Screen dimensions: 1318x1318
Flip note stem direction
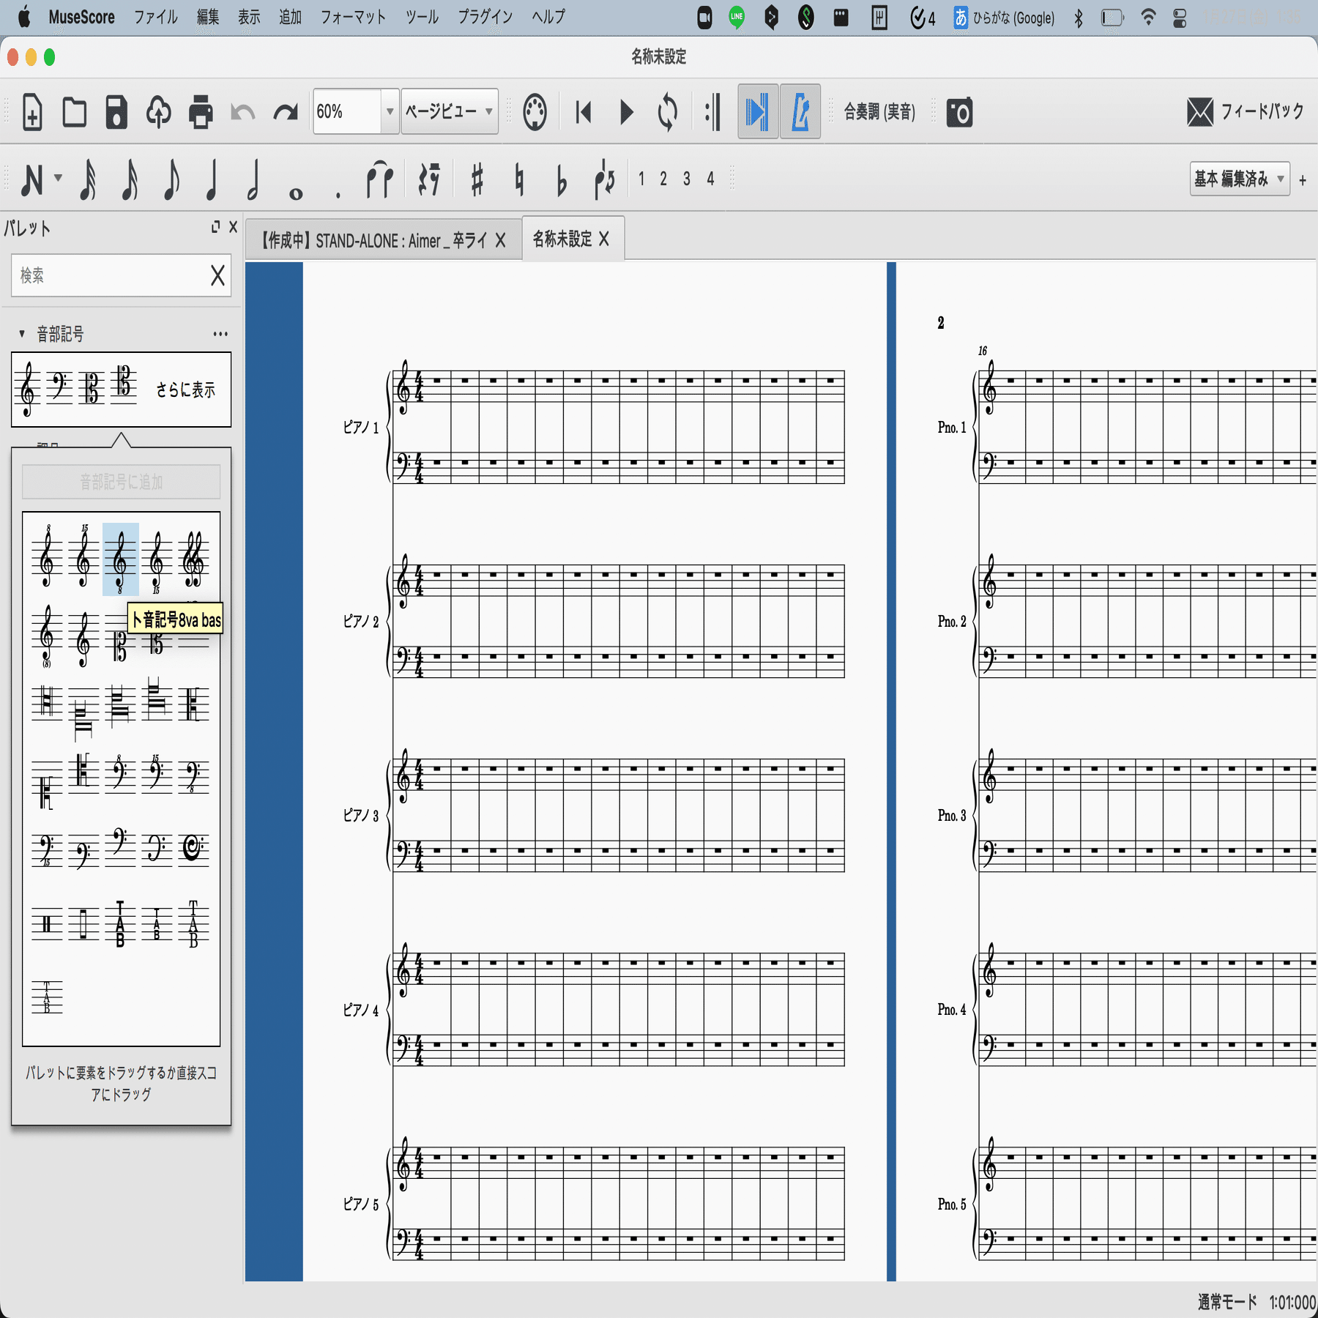[604, 180]
